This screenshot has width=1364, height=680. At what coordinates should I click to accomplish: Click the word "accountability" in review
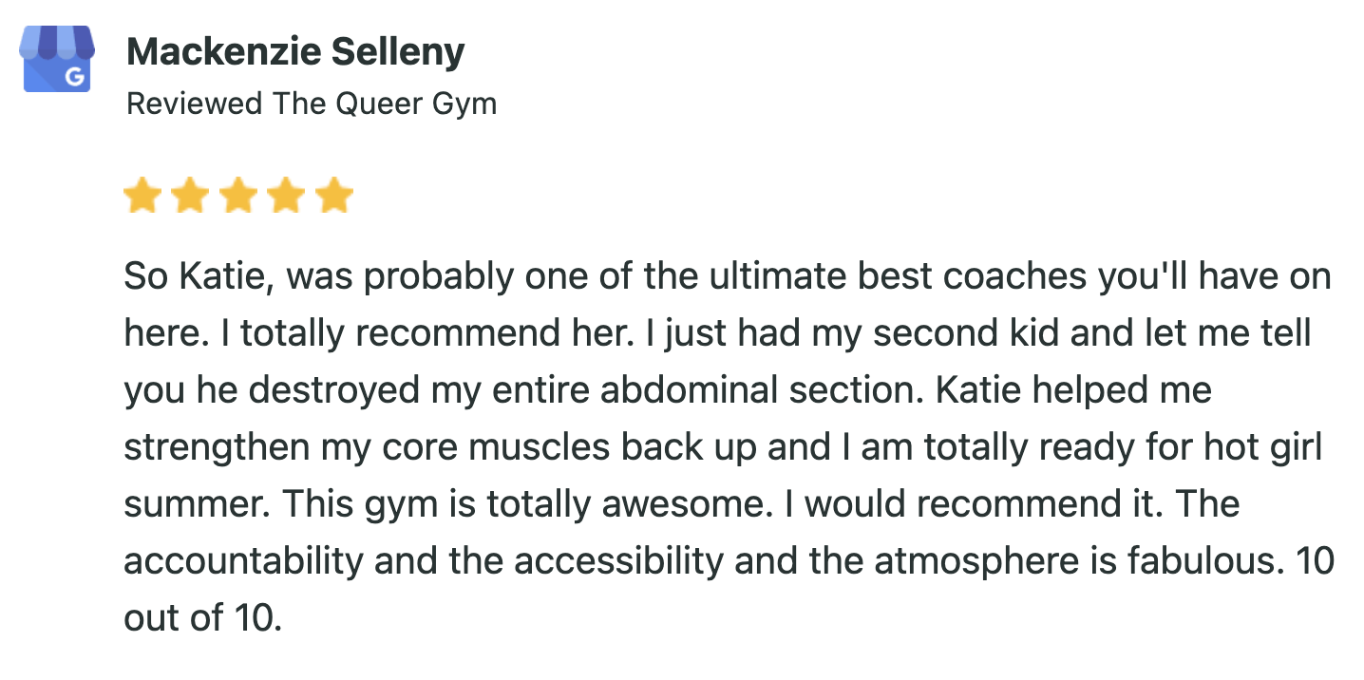pos(244,561)
